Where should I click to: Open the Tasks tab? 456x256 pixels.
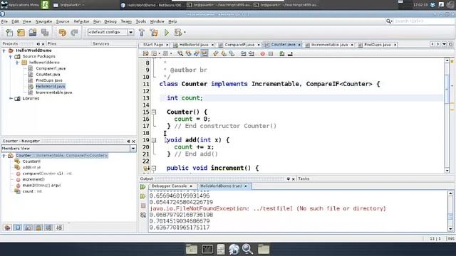click(304, 178)
